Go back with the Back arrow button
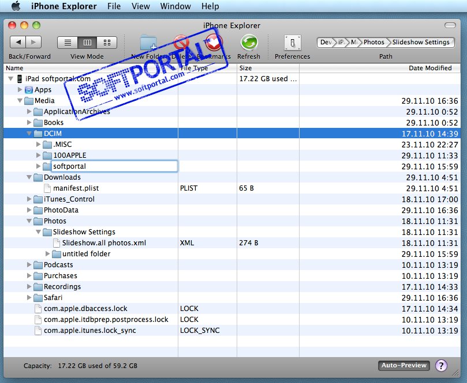The width and height of the screenshot is (467, 383). pyautogui.click(x=18, y=42)
